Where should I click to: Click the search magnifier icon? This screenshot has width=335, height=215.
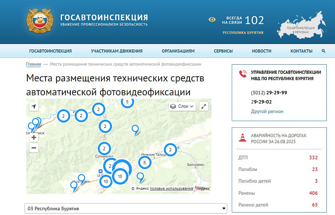click(324, 51)
